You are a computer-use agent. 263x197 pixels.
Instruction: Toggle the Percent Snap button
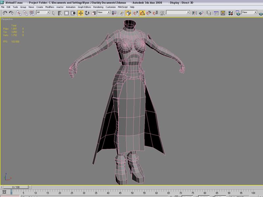click(149, 13)
